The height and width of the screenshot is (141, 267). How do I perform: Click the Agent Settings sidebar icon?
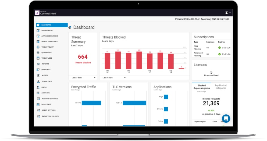(38, 110)
